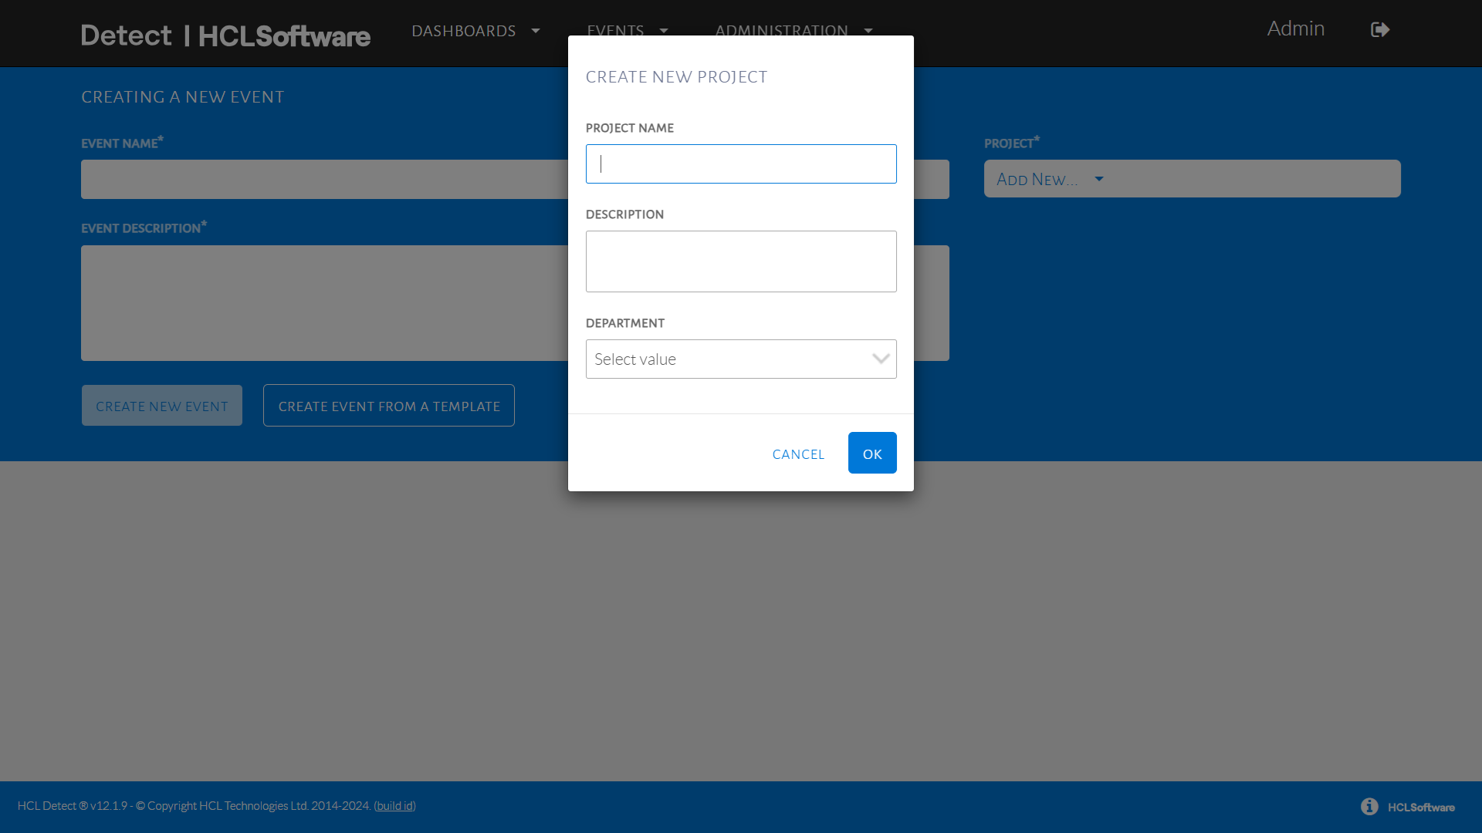Screen dimensions: 1482x833
Task: Click the Department chevron arrow
Action: pyautogui.click(x=881, y=359)
